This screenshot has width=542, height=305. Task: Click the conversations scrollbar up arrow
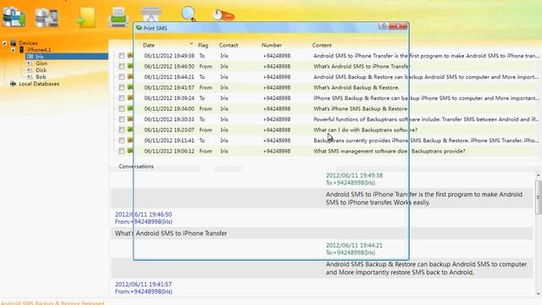click(x=539, y=175)
